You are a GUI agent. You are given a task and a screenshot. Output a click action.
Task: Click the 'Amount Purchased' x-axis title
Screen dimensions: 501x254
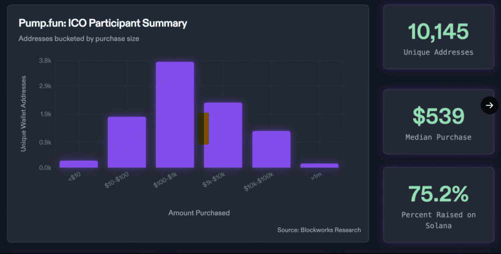coord(199,213)
